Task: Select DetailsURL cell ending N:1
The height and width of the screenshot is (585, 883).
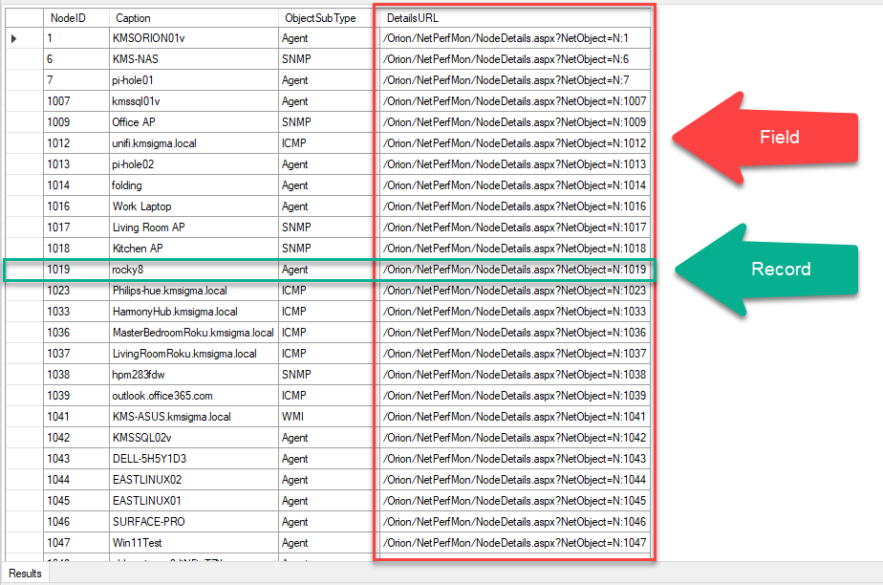Action: [x=515, y=38]
